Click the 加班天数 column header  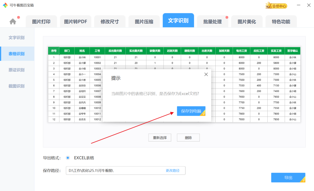pos(224,51)
